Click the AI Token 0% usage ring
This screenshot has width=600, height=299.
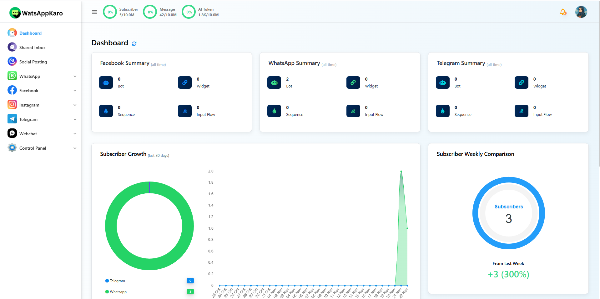(189, 12)
